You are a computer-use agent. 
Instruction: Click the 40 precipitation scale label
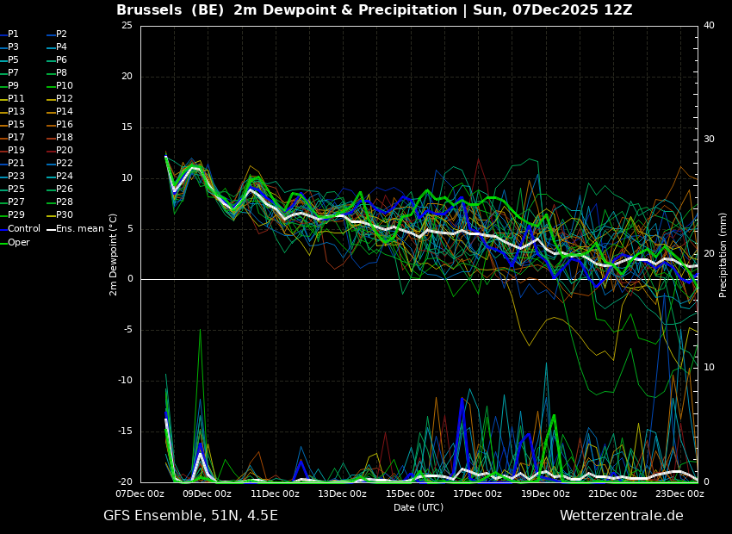point(709,25)
